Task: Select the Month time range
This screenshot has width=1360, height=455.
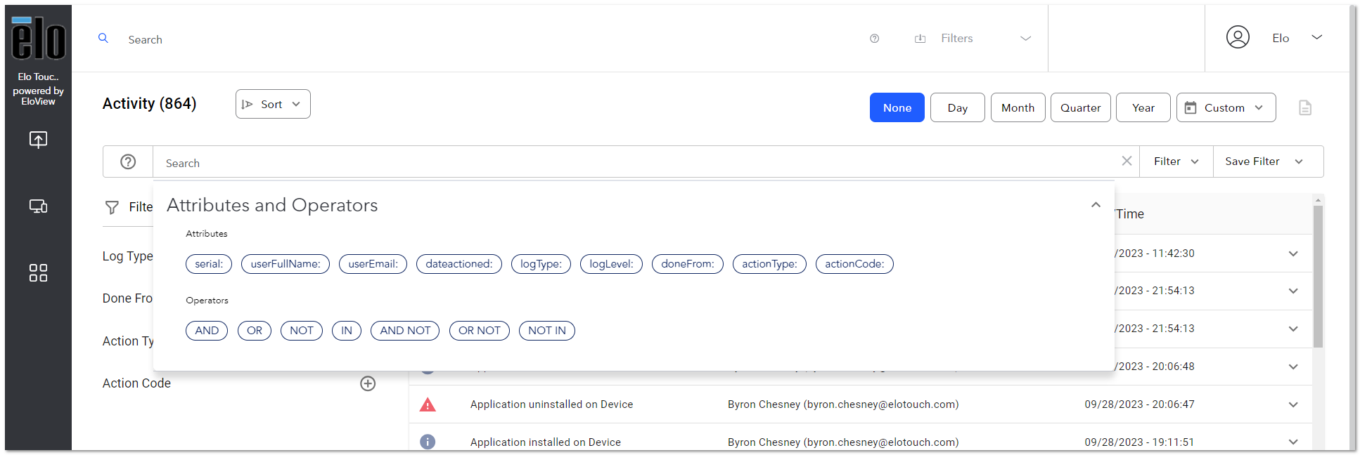Action: [1018, 107]
